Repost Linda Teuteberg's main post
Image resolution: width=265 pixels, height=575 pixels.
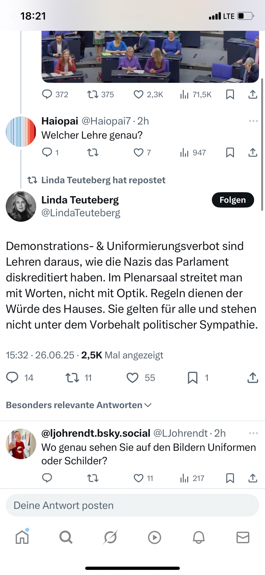(72, 378)
